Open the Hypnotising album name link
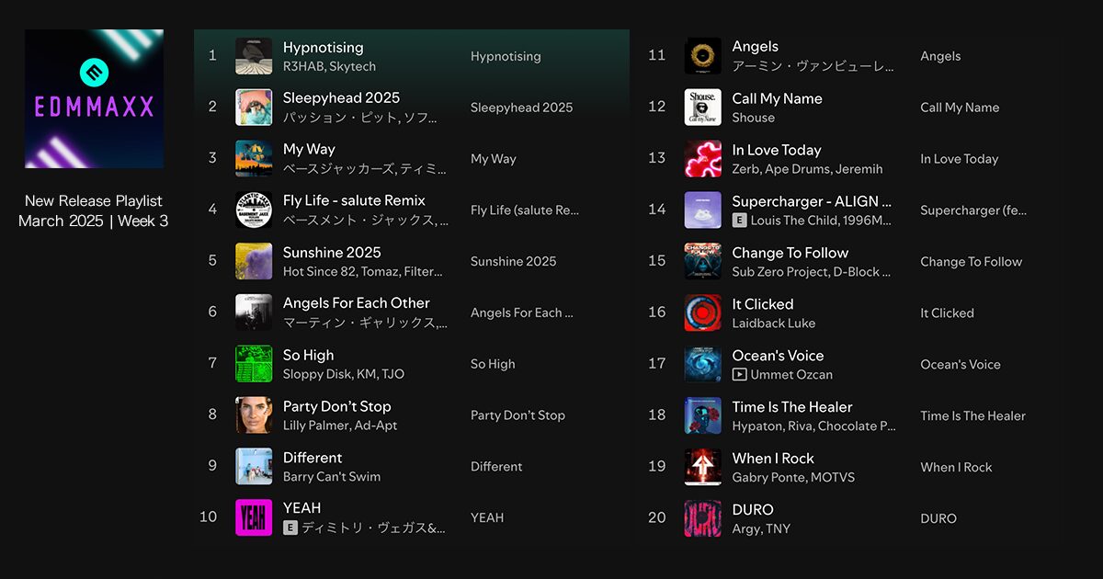Screen dimensions: 1103x579 [506, 56]
